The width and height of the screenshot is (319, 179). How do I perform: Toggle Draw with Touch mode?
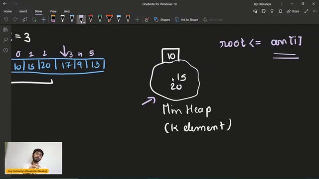click(147, 20)
